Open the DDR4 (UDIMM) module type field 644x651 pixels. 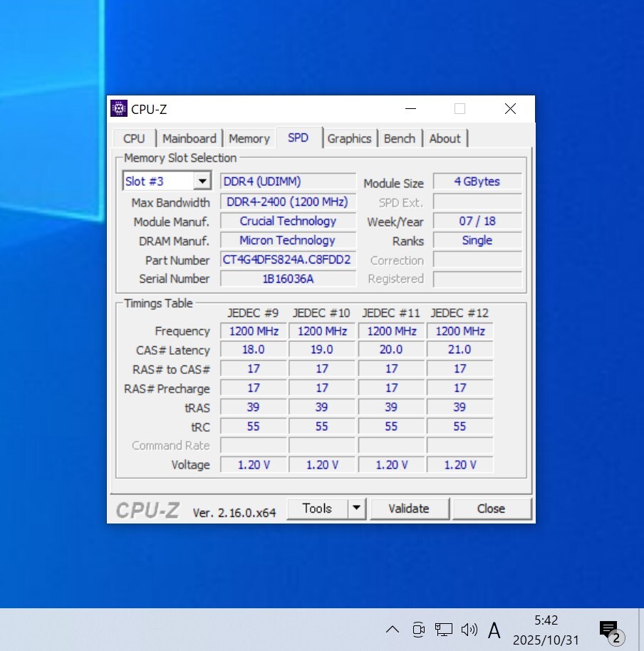click(288, 181)
